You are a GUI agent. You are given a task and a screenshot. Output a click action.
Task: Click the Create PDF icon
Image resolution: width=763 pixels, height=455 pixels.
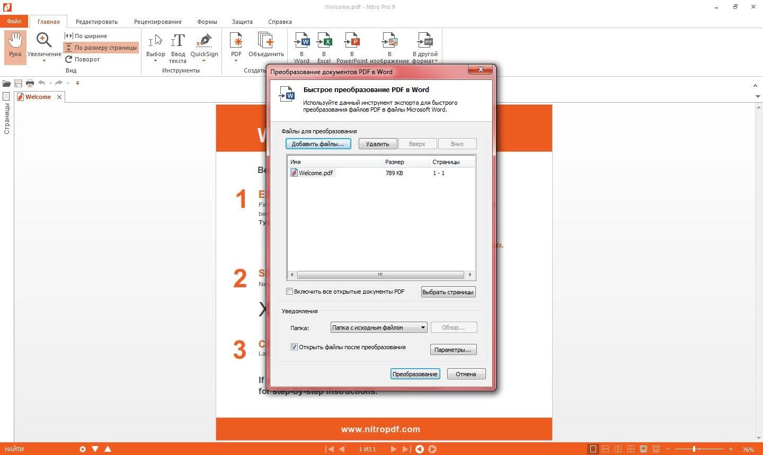(x=236, y=41)
